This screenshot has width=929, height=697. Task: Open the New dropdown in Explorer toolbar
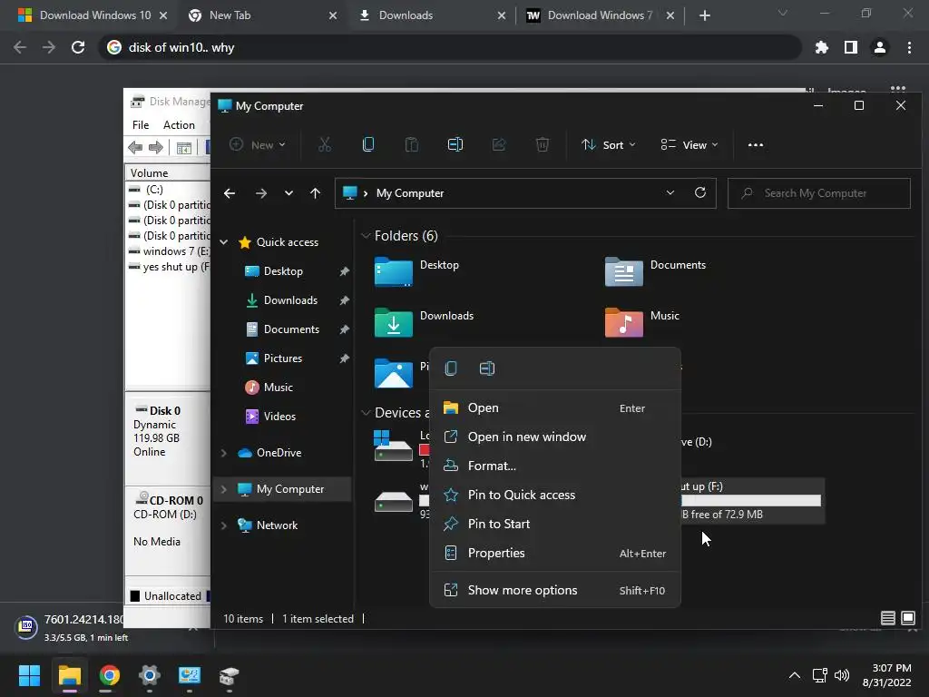click(257, 144)
